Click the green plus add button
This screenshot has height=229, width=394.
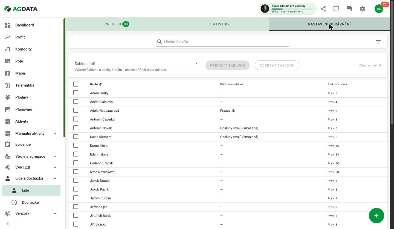click(376, 216)
